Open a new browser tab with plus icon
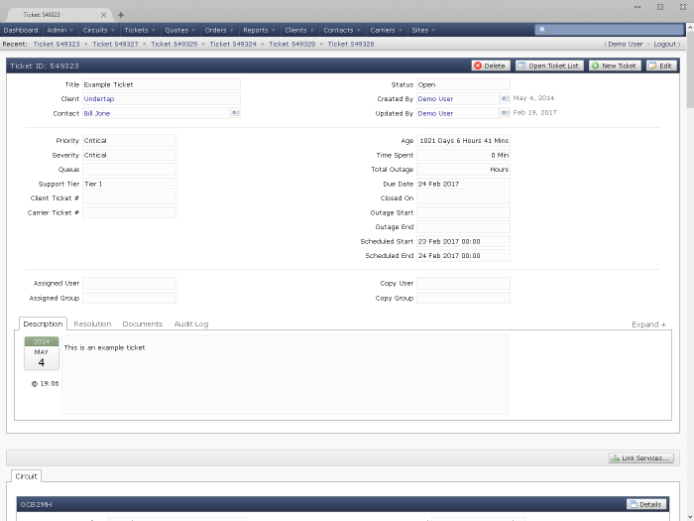The height and width of the screenshot is (521, 694). point(121,15)
